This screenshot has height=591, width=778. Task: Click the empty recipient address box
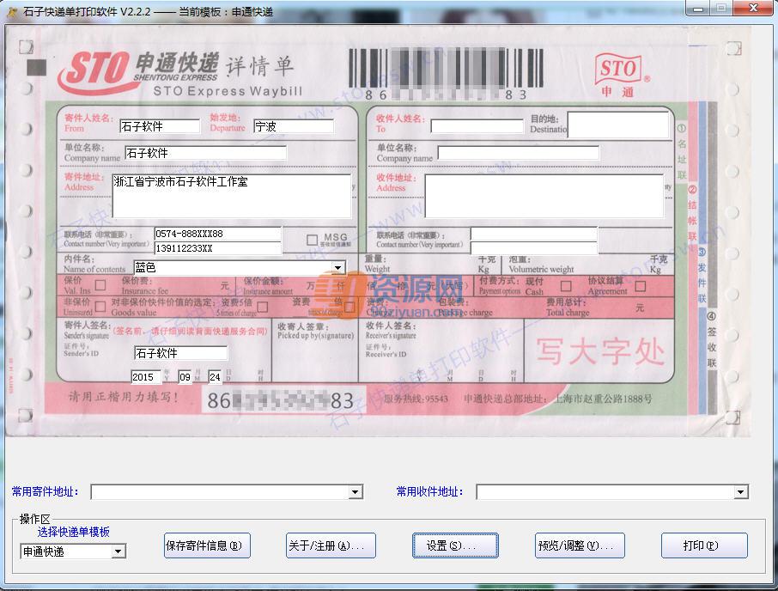coord(544,196)
